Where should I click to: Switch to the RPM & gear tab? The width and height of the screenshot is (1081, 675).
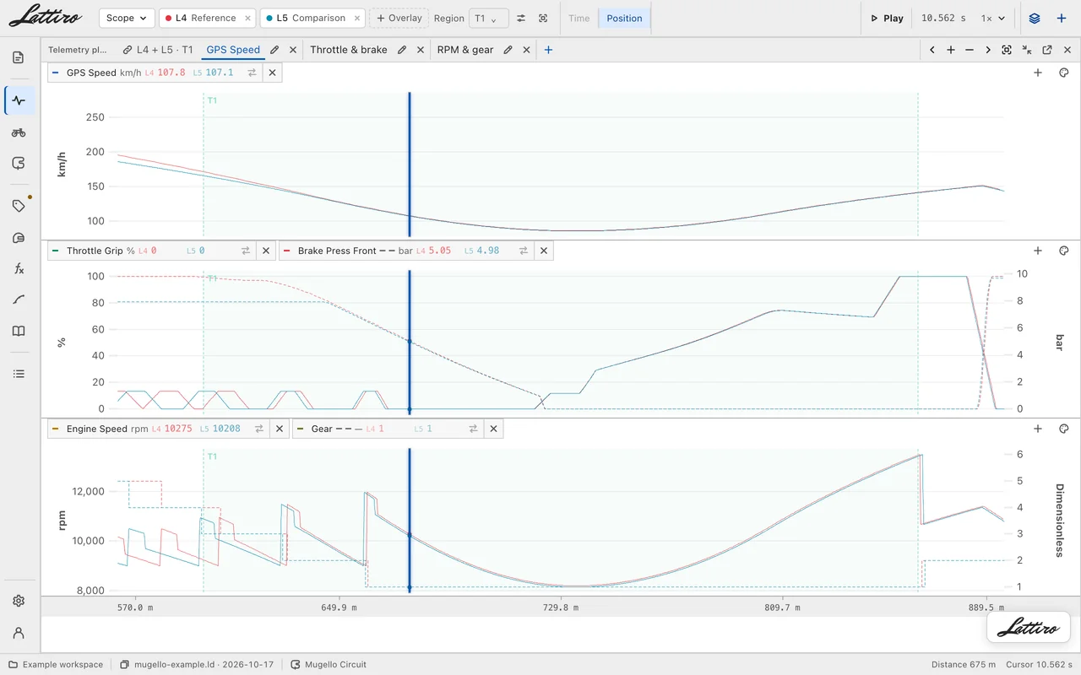(465, 50)
